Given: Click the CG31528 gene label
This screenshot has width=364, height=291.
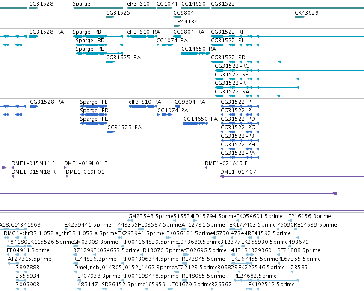Looking at the screenshot, I should click(41, 4).
